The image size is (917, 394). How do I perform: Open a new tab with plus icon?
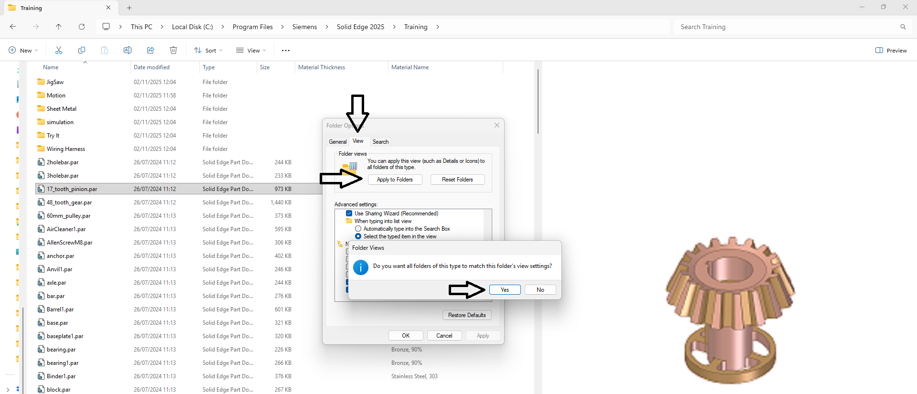pos(129,8)
